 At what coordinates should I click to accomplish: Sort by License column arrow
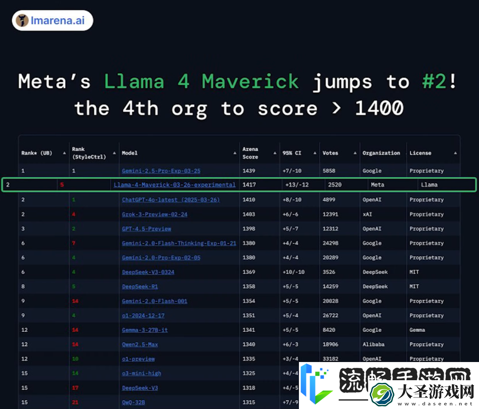point(455,153)
